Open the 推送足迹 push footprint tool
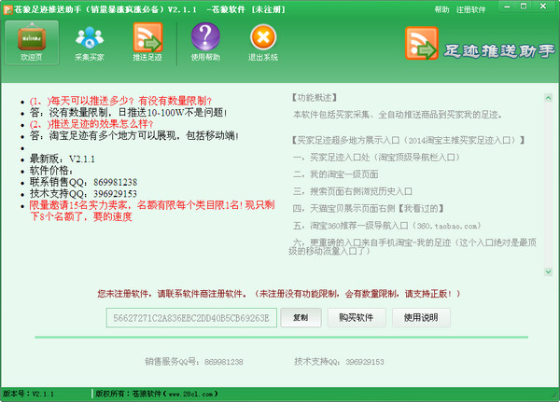This screenshot has width=560, height=402. pos(147,43)
